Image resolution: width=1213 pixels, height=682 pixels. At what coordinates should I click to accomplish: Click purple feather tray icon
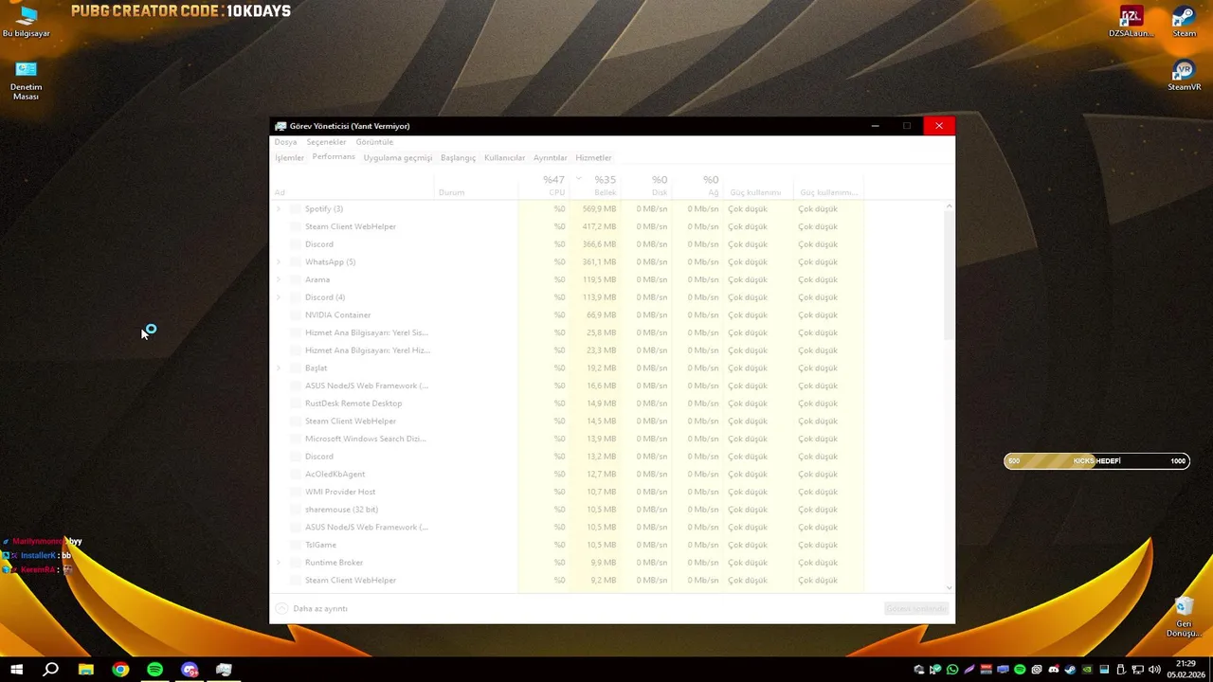(969, 670)
